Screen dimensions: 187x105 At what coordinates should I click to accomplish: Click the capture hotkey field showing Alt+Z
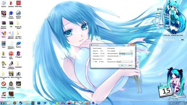(103, 51)
